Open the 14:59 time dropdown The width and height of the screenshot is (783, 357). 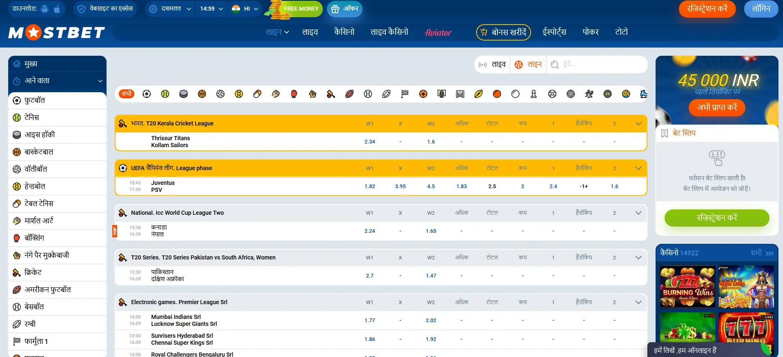(211, 9)
